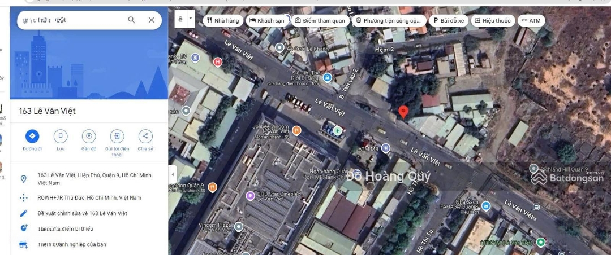Viewport: 611px width, 255px height.
Task: Share location with Chia sẻ icon
Action: tap(145, 136)
